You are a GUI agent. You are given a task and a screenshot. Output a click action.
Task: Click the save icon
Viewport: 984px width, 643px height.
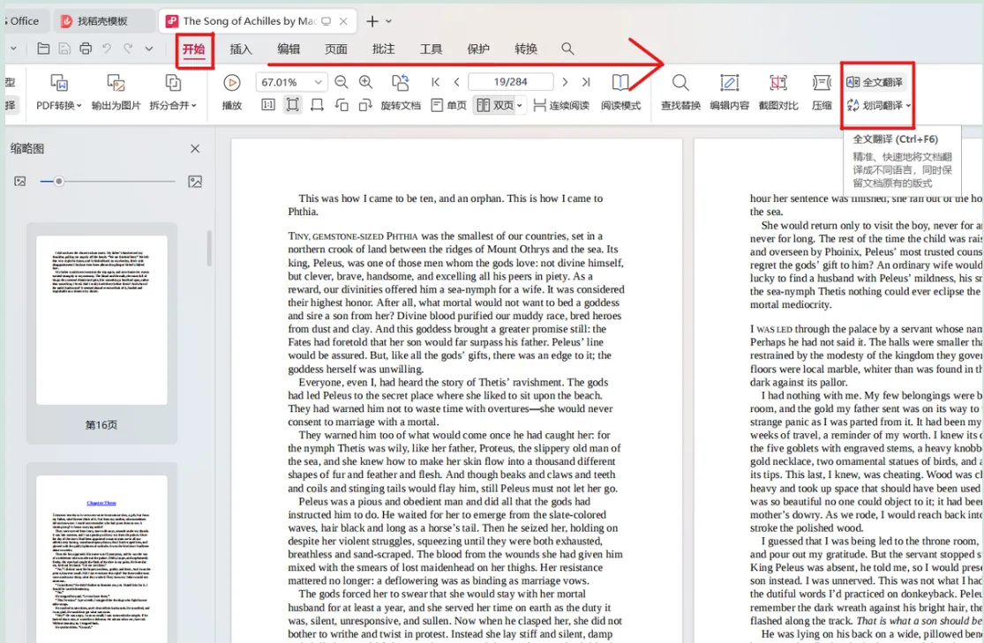(64, 49)
